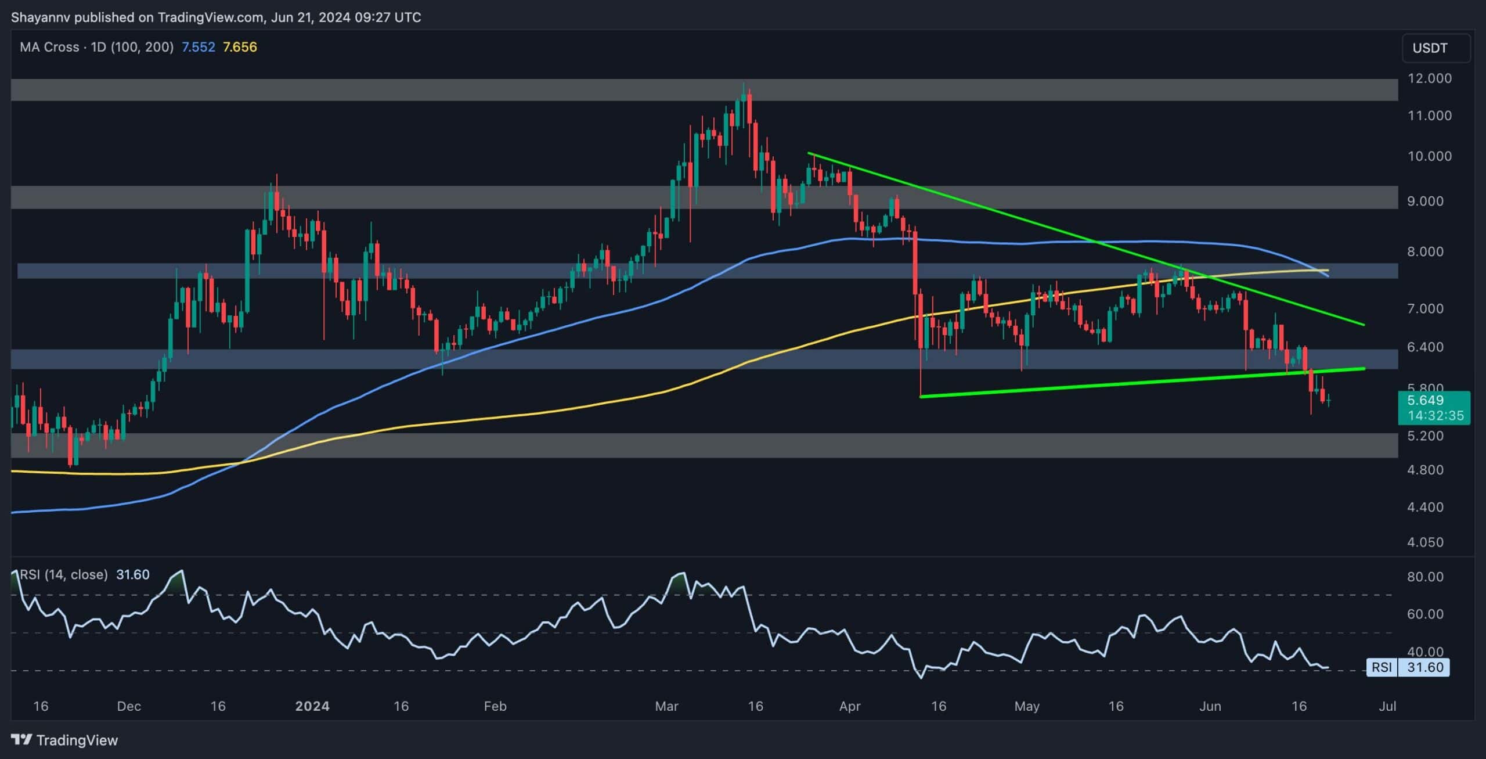The height and width of the screenshot is (759, 1486).
Task: Click the blue 7.552 MA value
Action: pos(199,47)
